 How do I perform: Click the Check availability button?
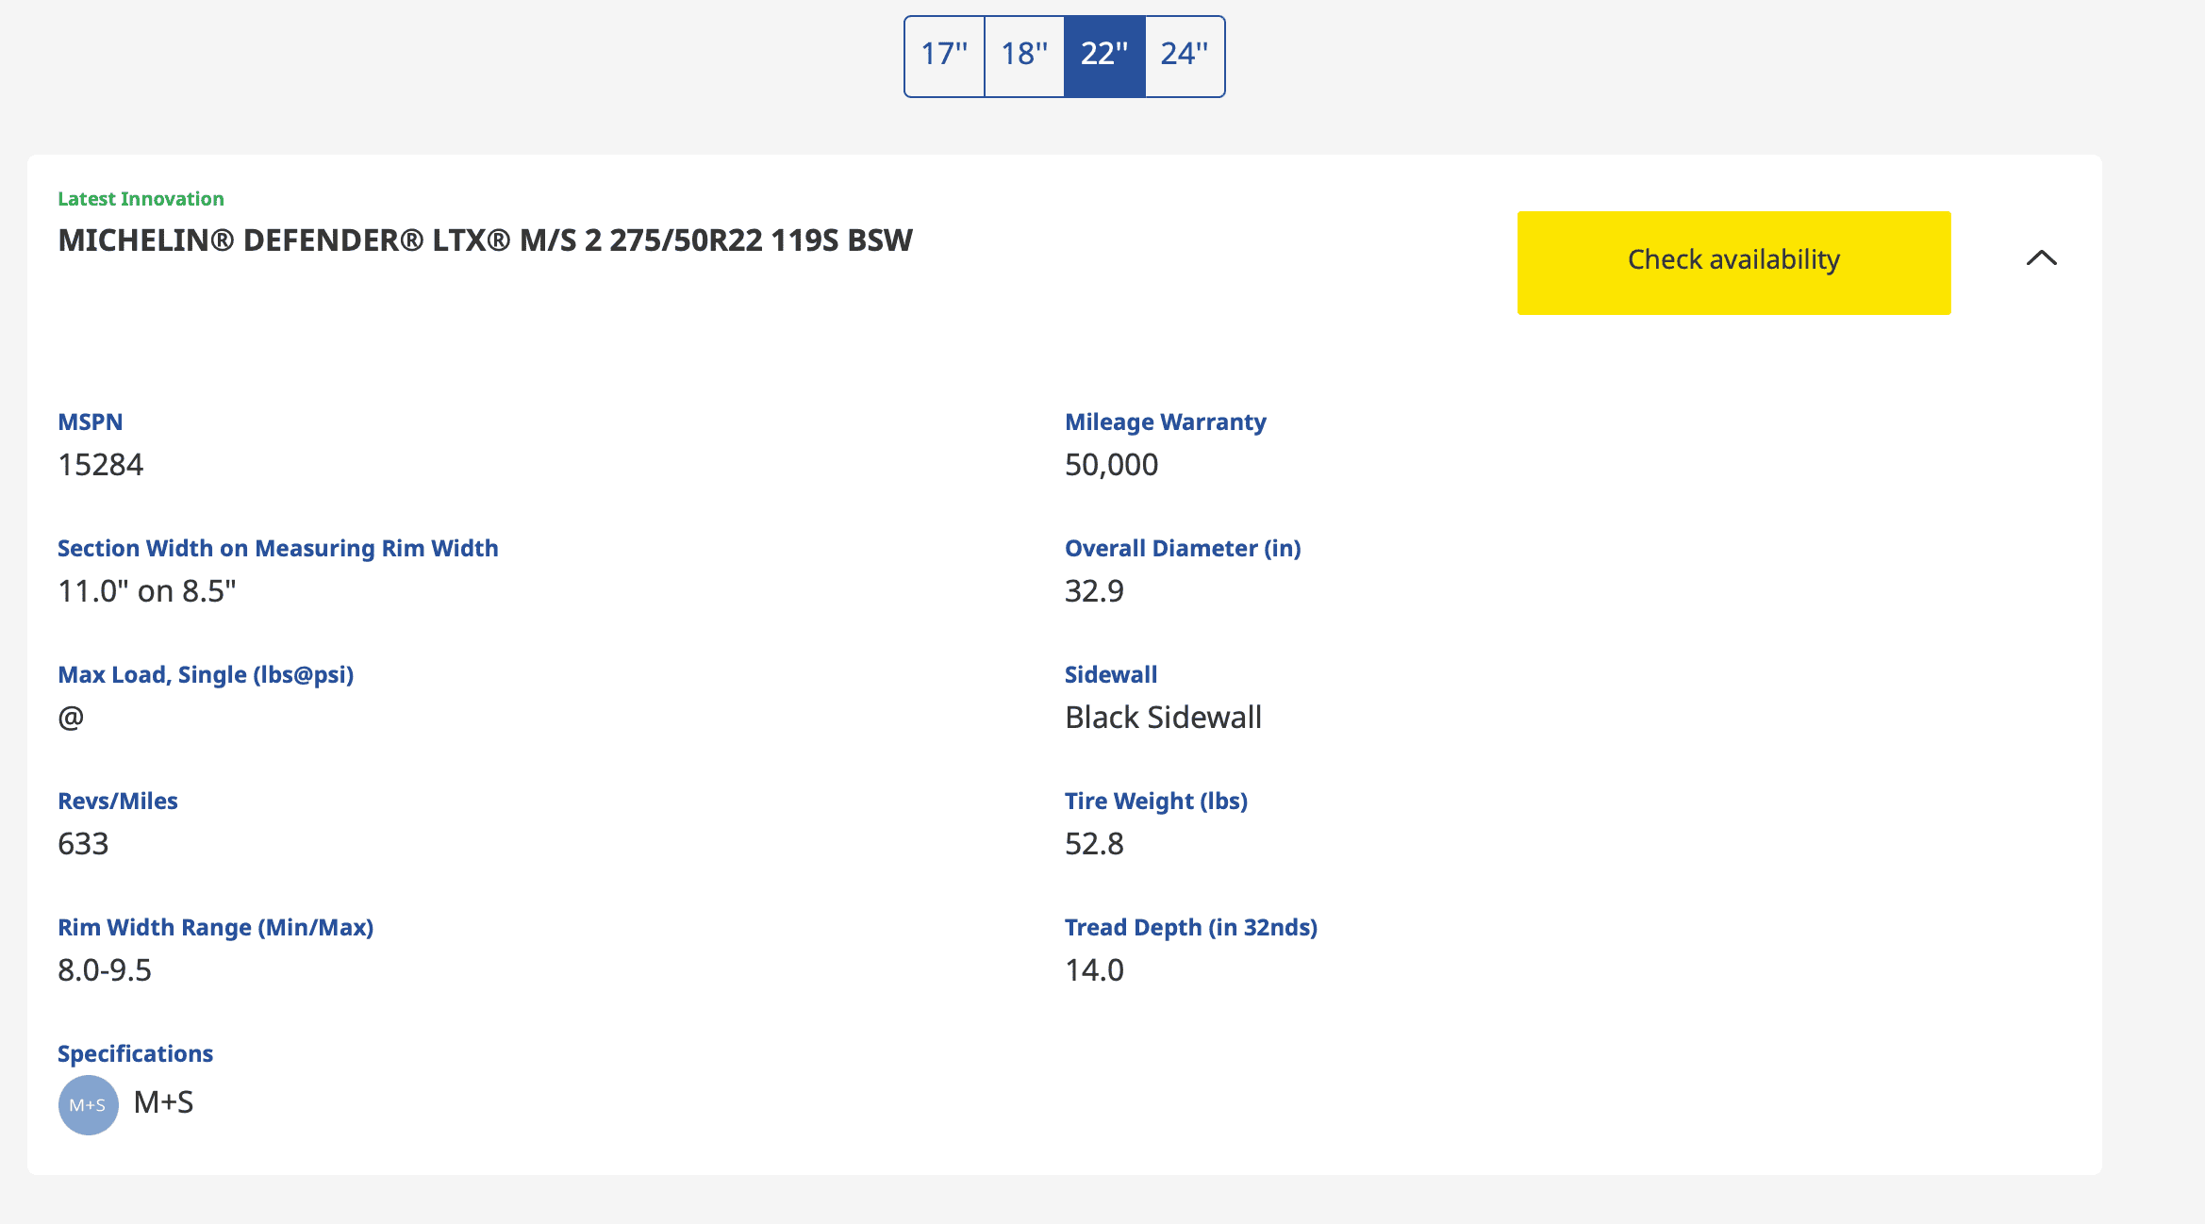click(x=1733, y=262)
